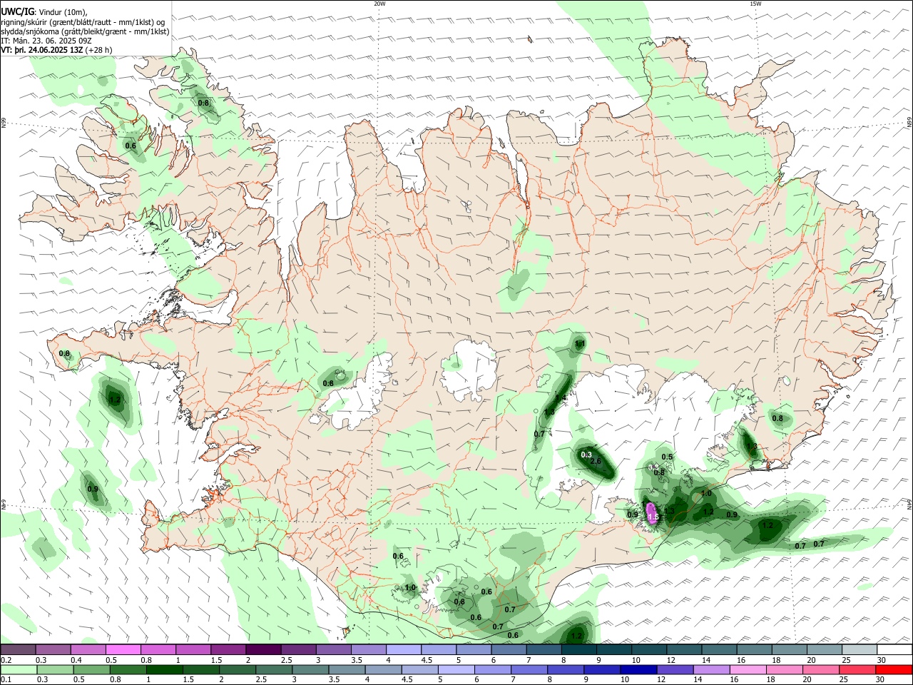Viewport: 913px width, 685px height.
Task: Select the upper legend swatch beginning at 0.2
Action: [18, 649]
